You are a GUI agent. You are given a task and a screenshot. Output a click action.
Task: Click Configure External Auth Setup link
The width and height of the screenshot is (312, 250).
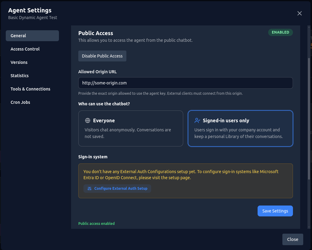click(117, 189)
